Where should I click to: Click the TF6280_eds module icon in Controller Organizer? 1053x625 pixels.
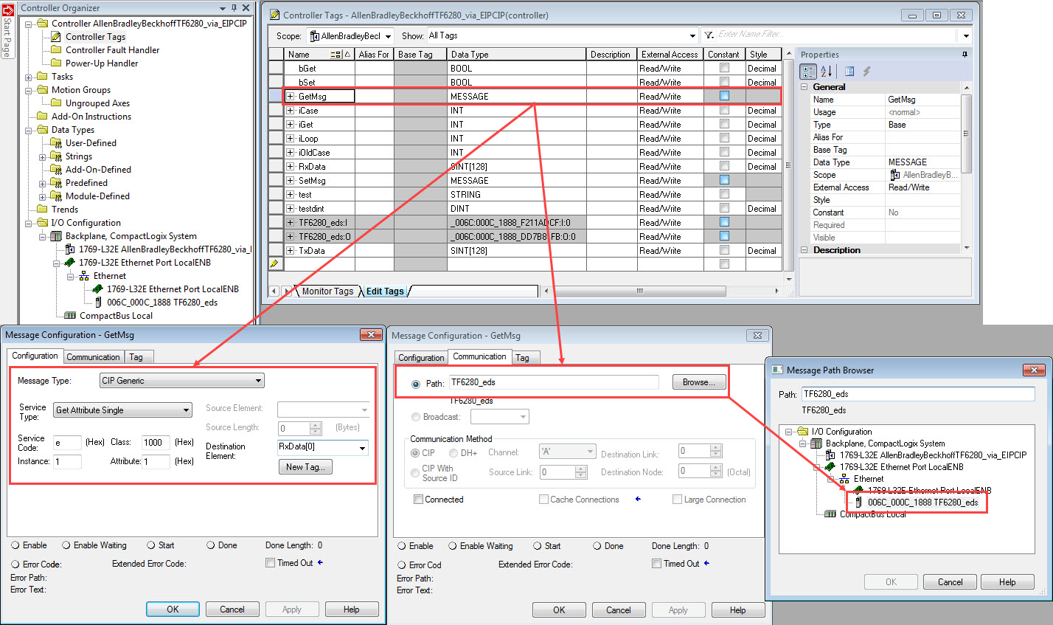click(x=98, y=303)
